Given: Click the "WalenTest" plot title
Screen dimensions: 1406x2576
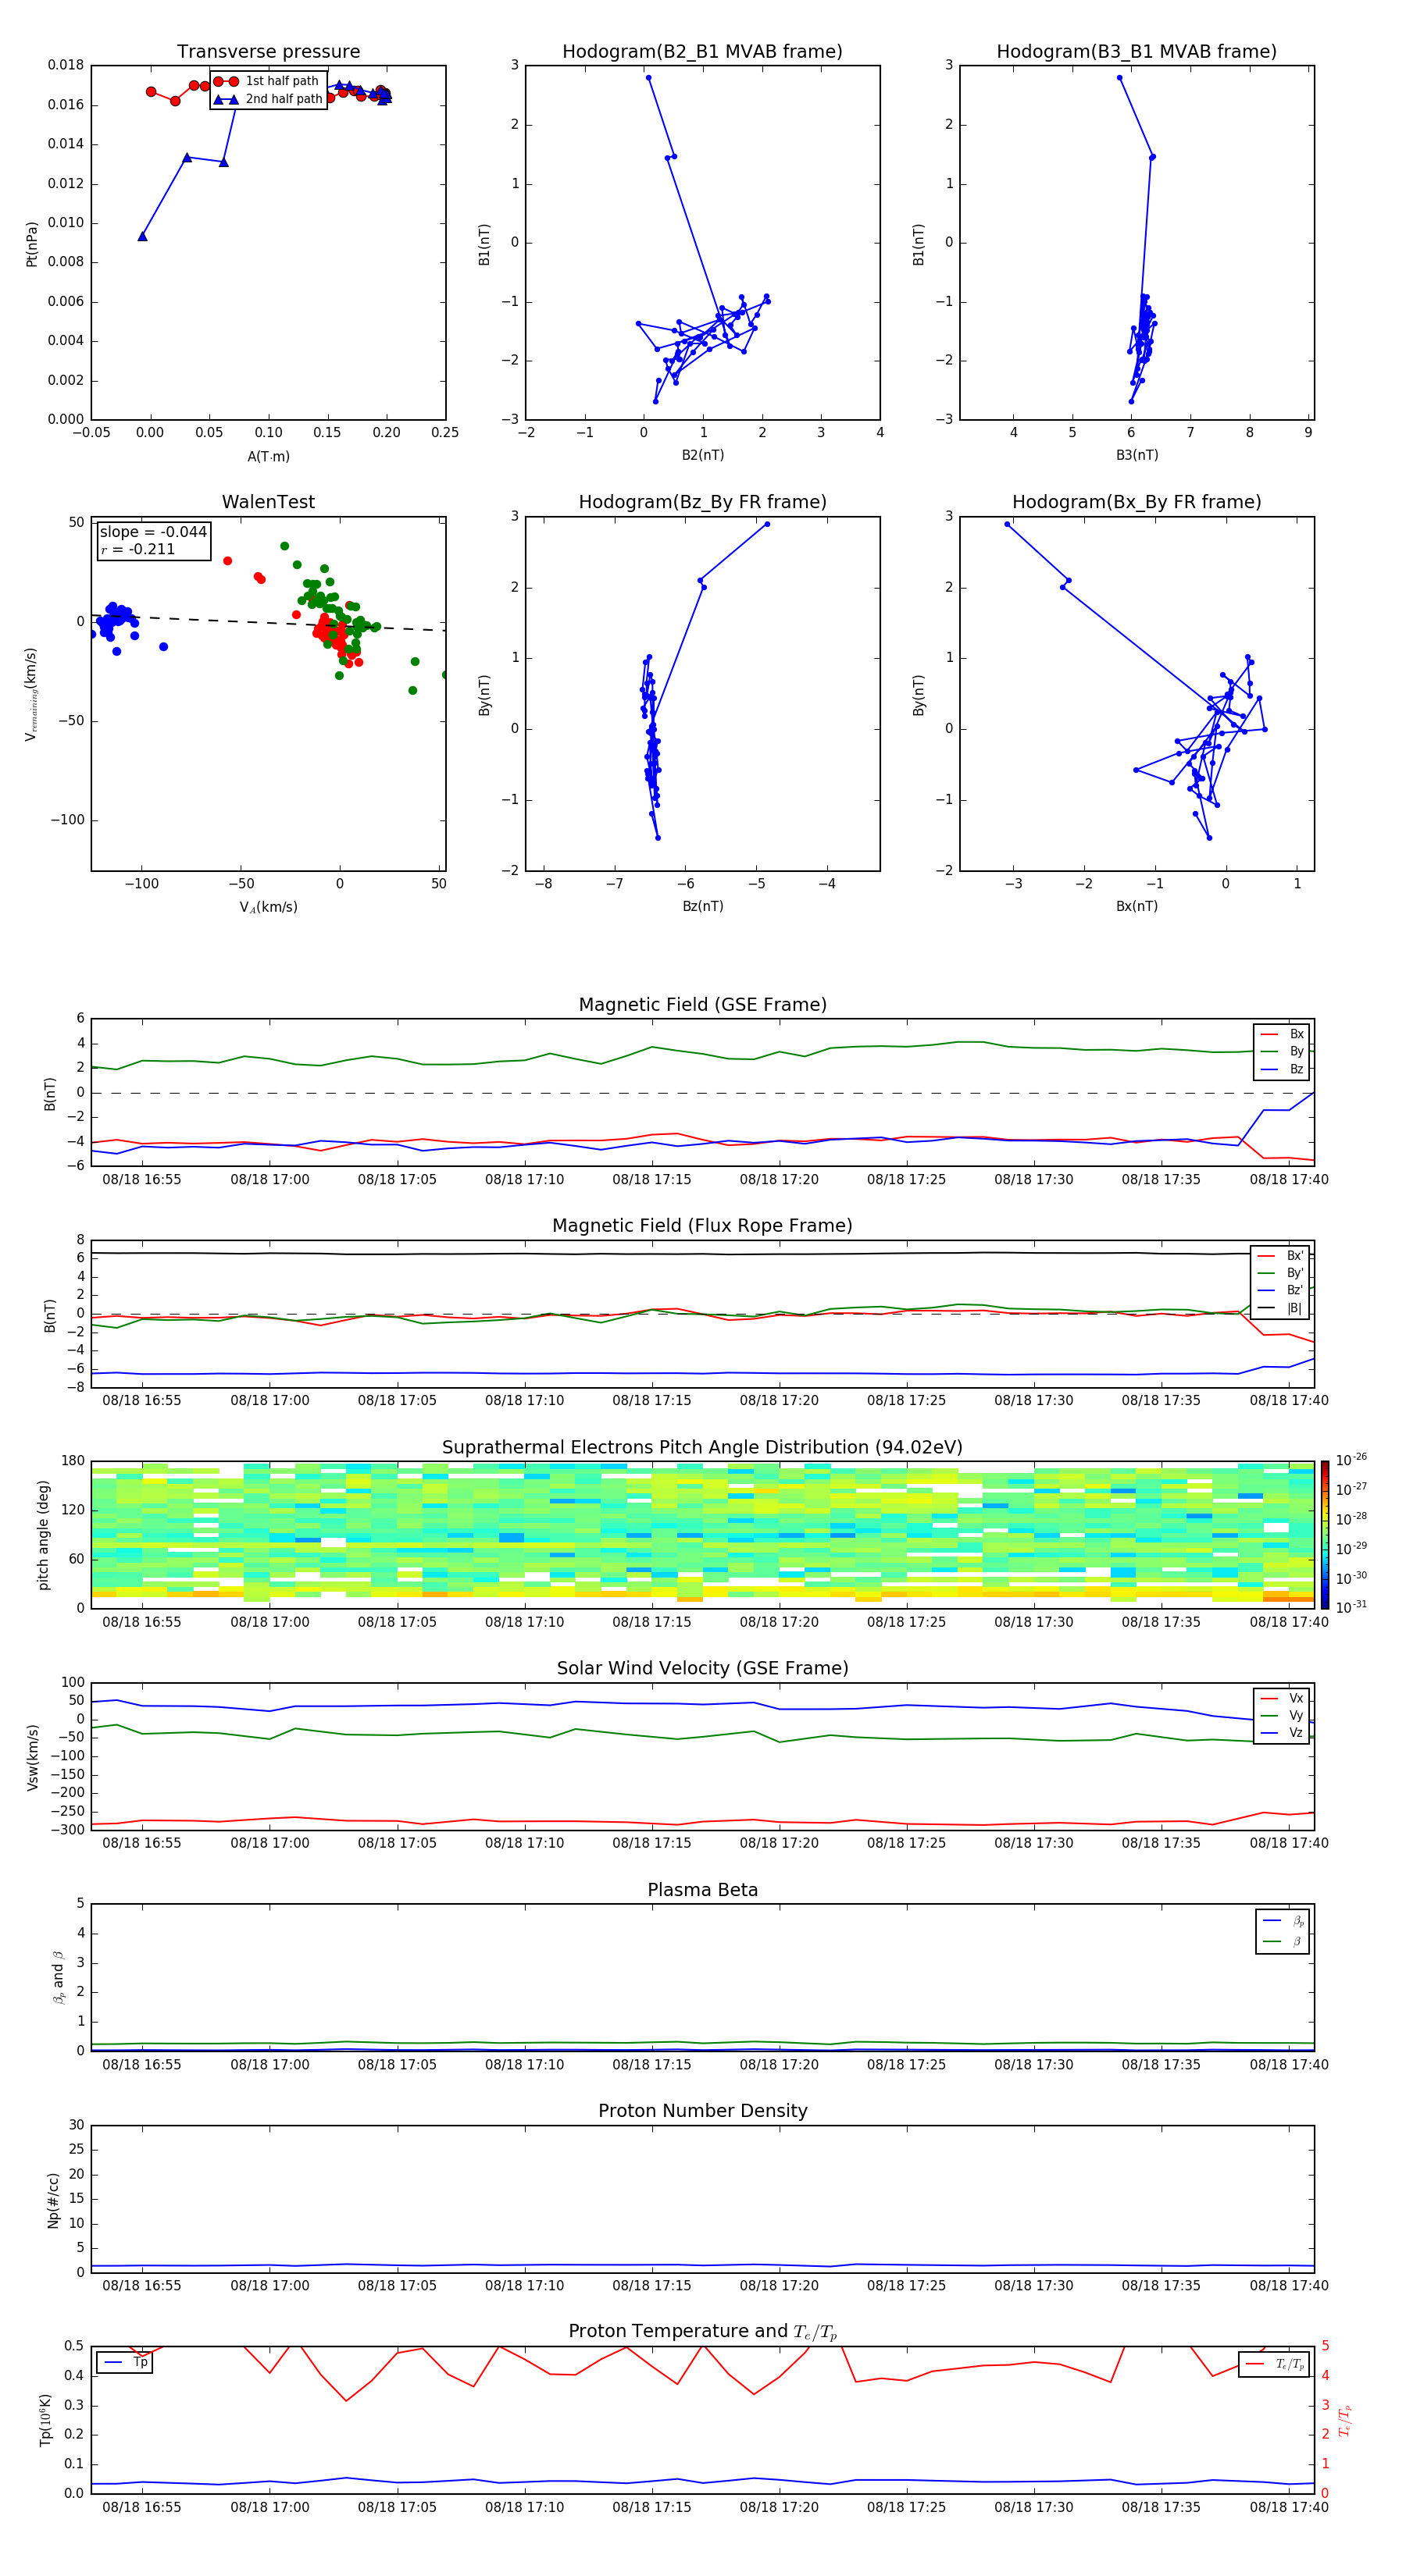Looking at the screenshot, I should [x=268, y=502].
